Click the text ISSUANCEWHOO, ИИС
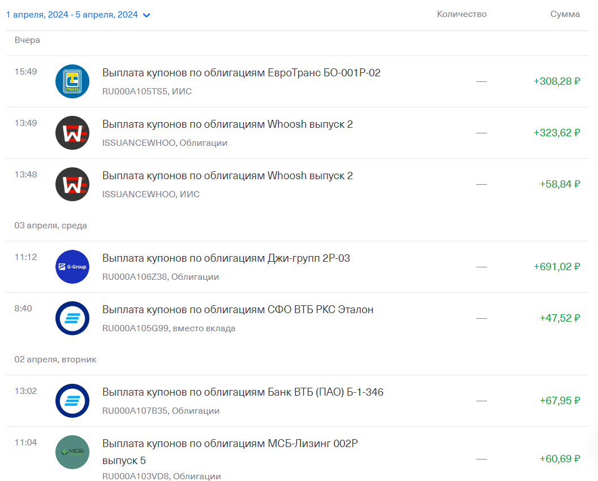 coord(151,194)
